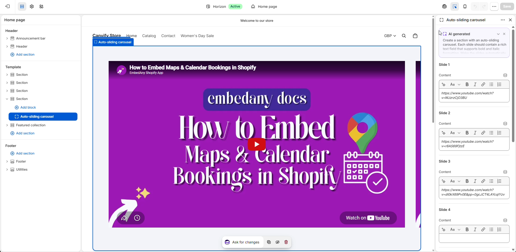The height and width of the screenshot is (252, 516).
Task: Select the Auto-sliding carousel block
Action: [43, 117]
